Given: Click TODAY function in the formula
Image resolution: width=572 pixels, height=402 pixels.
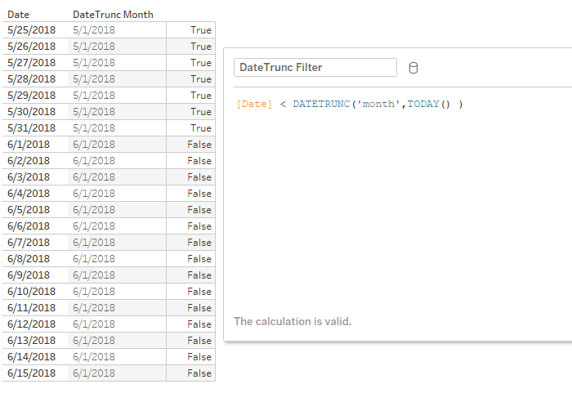Looking at the screenshot, I should tap(423, 104).
